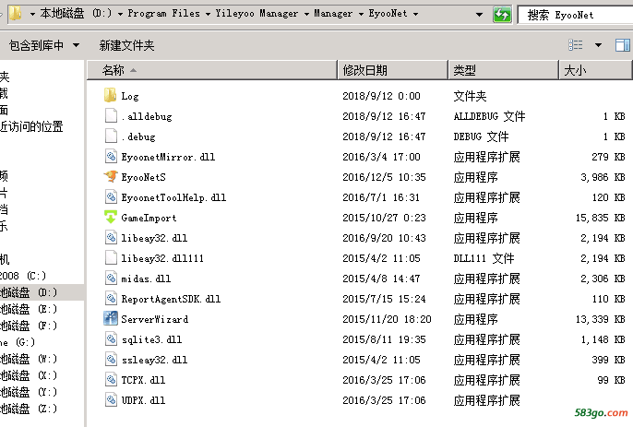The image size is (633, 427).
Task: Sort by 修改日期 column header
Action: point(392,70)
